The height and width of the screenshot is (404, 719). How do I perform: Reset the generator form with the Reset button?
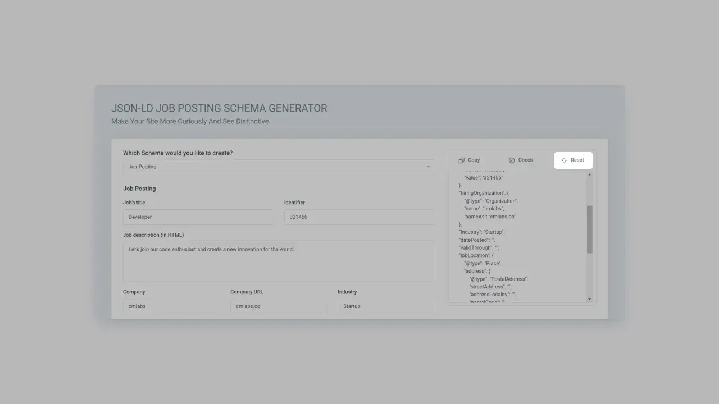pos(573,160)
